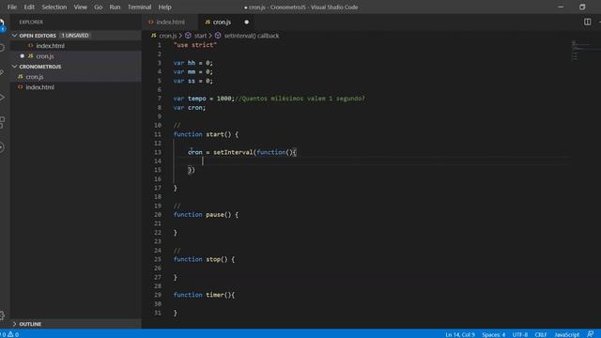This screenshot has width=601, height=338.
Task: Minimize the Visual Studio Code window
Action: point(561,7)
